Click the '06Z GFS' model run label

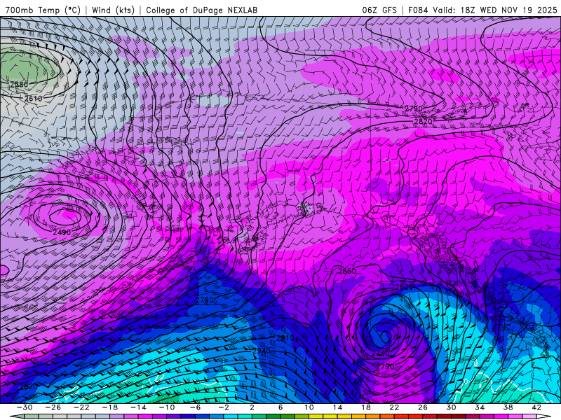[379, 10]
